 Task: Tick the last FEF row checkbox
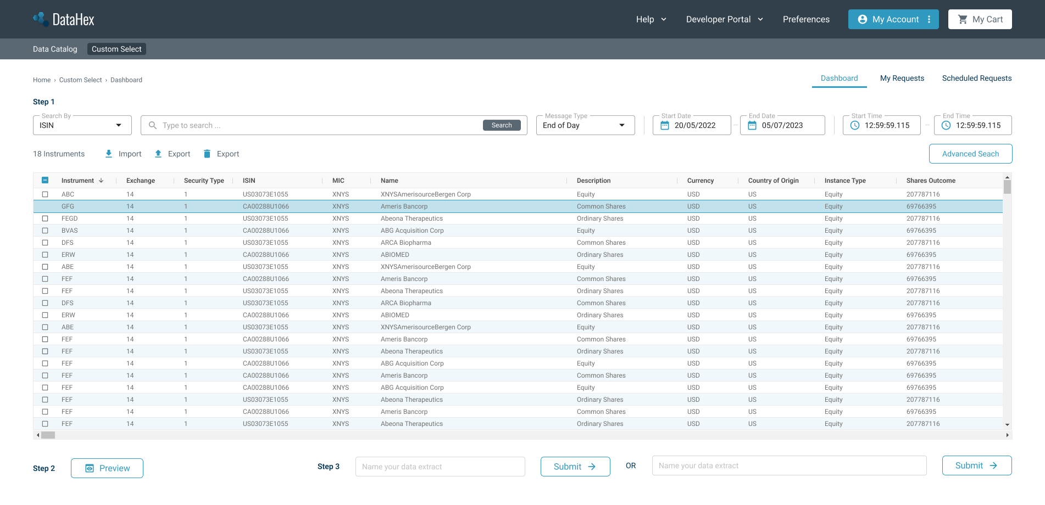[45, 424]
